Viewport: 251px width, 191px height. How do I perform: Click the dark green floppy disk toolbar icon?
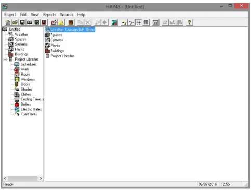(x=37, y=22)
